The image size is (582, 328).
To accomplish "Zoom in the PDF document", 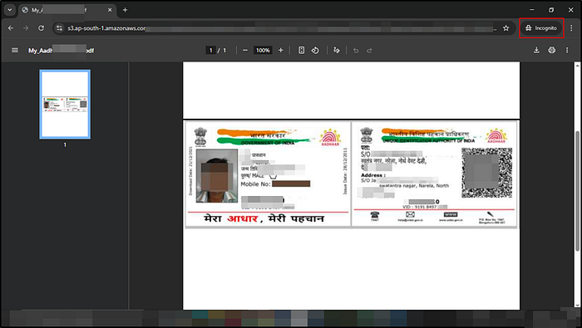I will (x=281, y=50).
